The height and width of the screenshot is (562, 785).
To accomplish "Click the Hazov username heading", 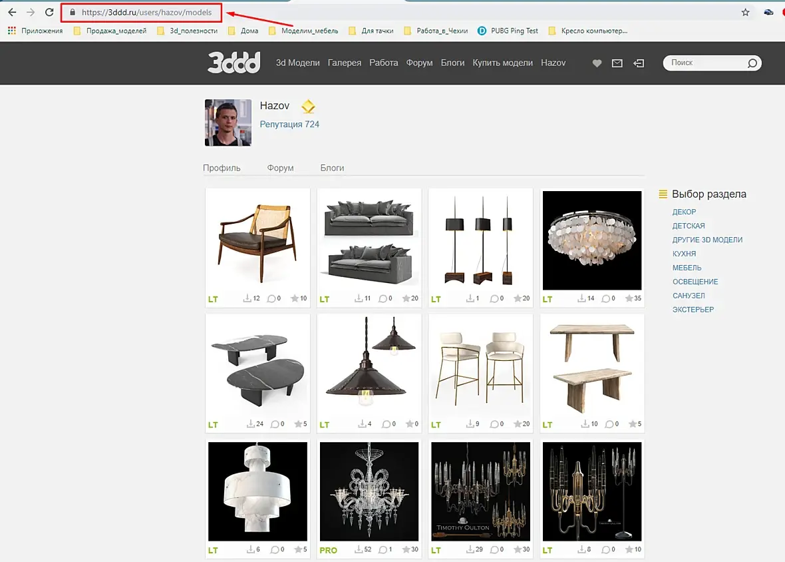I will tap(274, 106).
